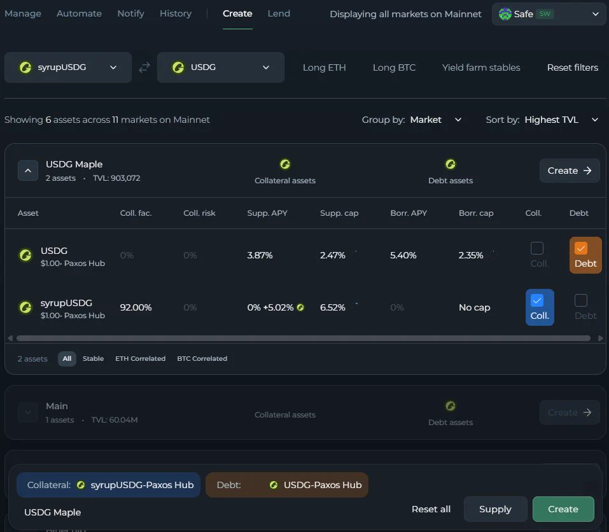Switch to the Lend tab
The image size is (609, 532).
point(279,13)
